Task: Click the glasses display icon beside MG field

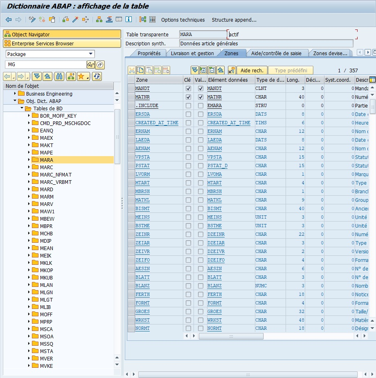Action: 90,65
